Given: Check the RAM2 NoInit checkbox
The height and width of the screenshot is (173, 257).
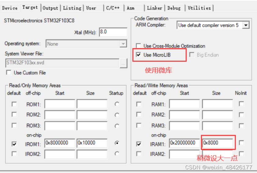Looking at the screenshot, I should [241, 115].
